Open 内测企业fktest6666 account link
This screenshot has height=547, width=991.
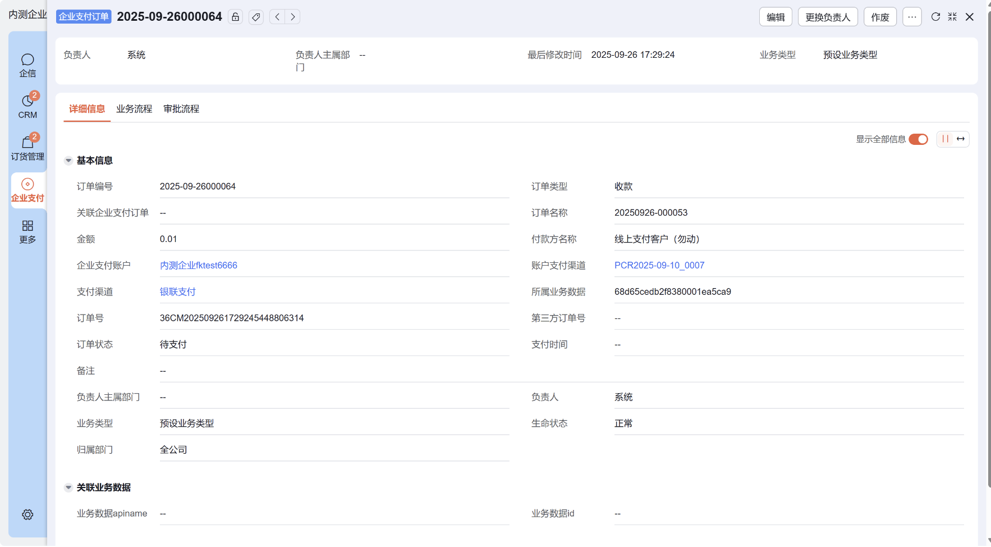click(199, 265)
